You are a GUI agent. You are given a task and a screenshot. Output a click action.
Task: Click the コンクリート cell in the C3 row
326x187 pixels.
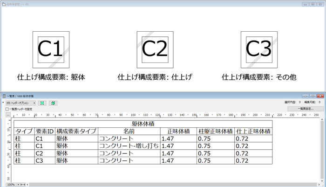(x=129, y=160)
